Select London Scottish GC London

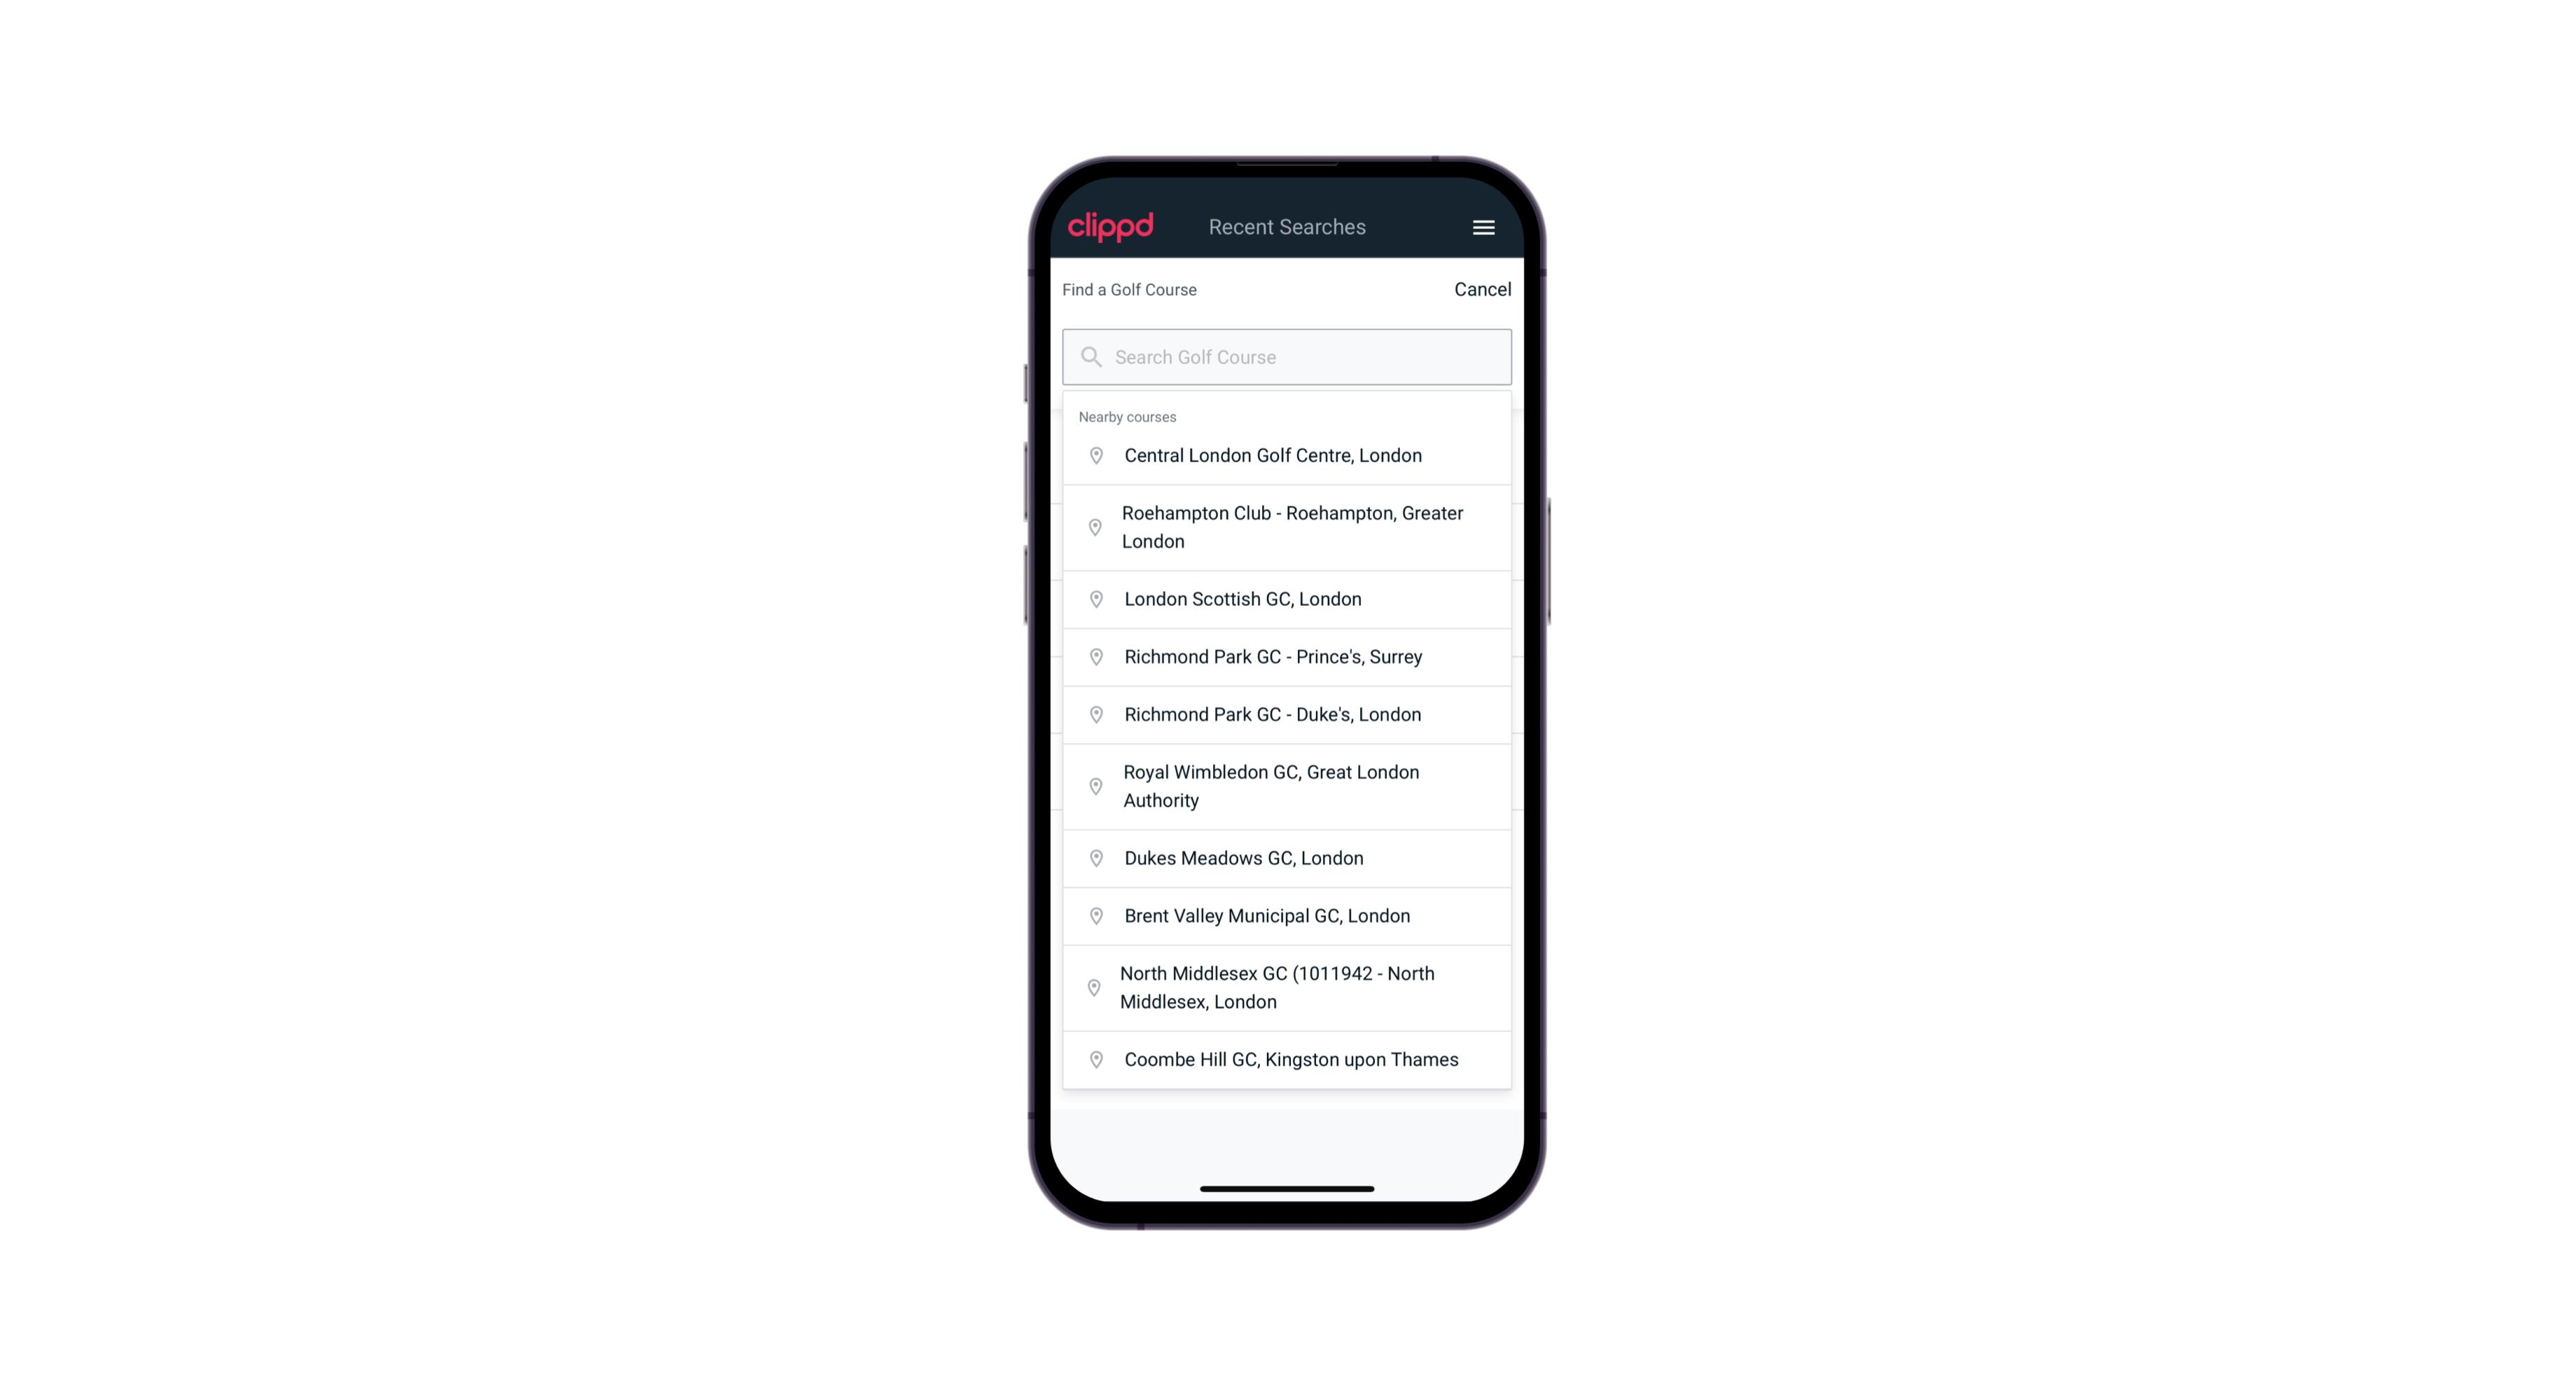point(1288,599)
